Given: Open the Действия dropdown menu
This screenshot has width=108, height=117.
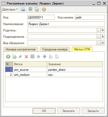Looking at the screenshot, I should click(10, 9).
